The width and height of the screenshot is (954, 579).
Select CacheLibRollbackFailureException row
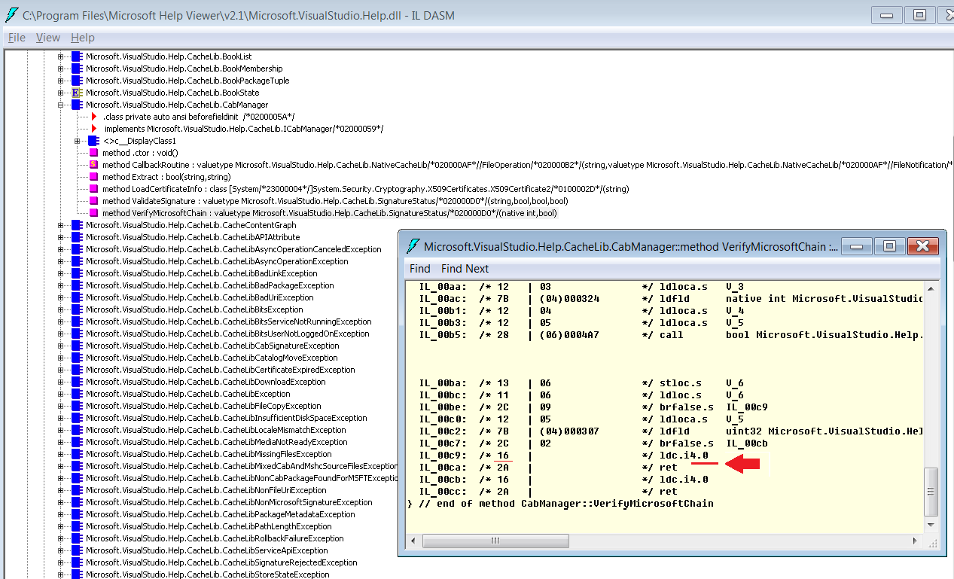coord(215,538)
